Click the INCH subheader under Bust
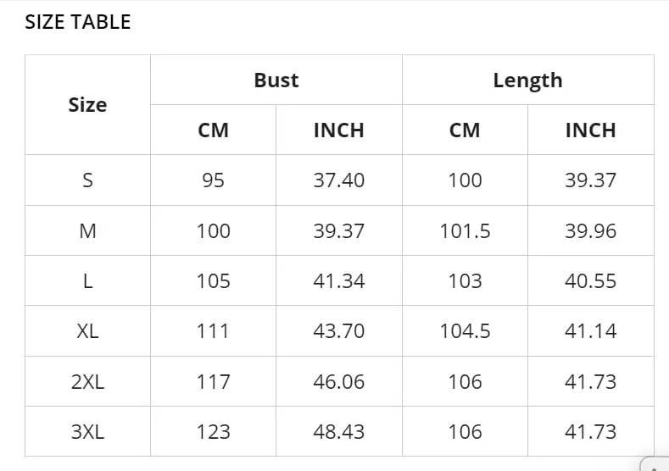This screenshot has height=471, width=669. click(x=338, y=130)
